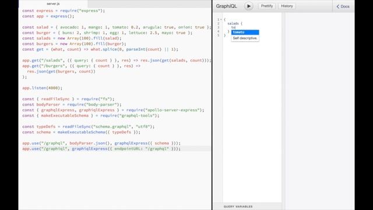373x210 pixels.
Task: Click the 'const get = (what, count)' line
Action: [x=100, y=49]
